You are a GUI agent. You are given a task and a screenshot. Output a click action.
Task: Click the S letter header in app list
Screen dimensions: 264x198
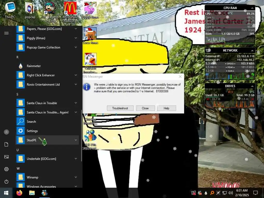pos(17,94)
